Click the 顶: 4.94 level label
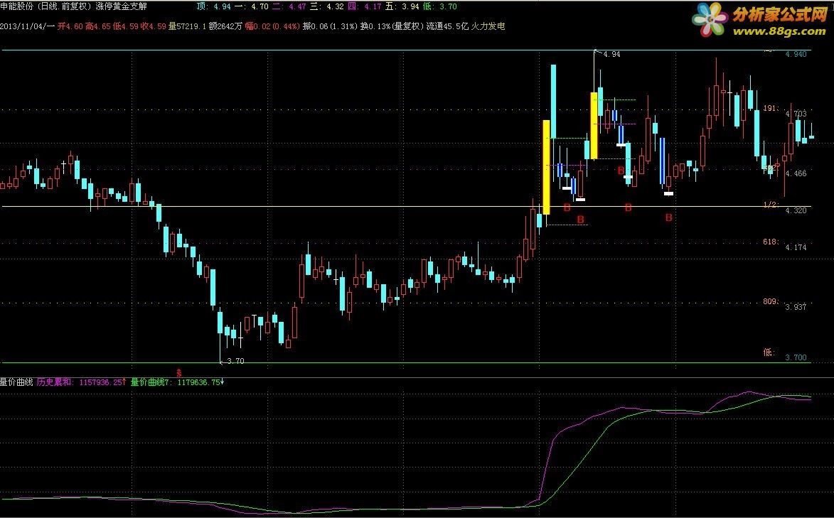The image size is (834, 518). coord(214,6)
